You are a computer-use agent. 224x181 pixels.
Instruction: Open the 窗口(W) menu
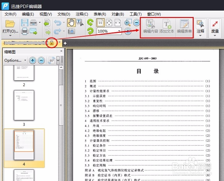(x=154, y=14)
